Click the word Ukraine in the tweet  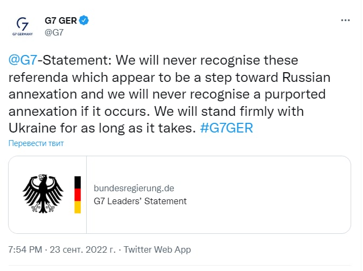pos(31,129)
